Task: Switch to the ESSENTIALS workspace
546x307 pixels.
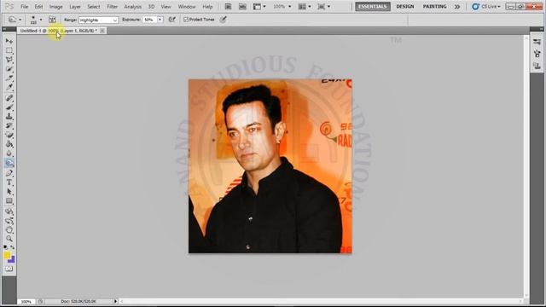Action: (373, 7)
